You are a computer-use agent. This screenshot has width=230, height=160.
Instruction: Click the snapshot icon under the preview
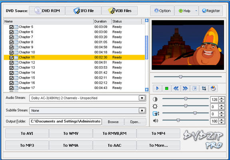[194, 88]
